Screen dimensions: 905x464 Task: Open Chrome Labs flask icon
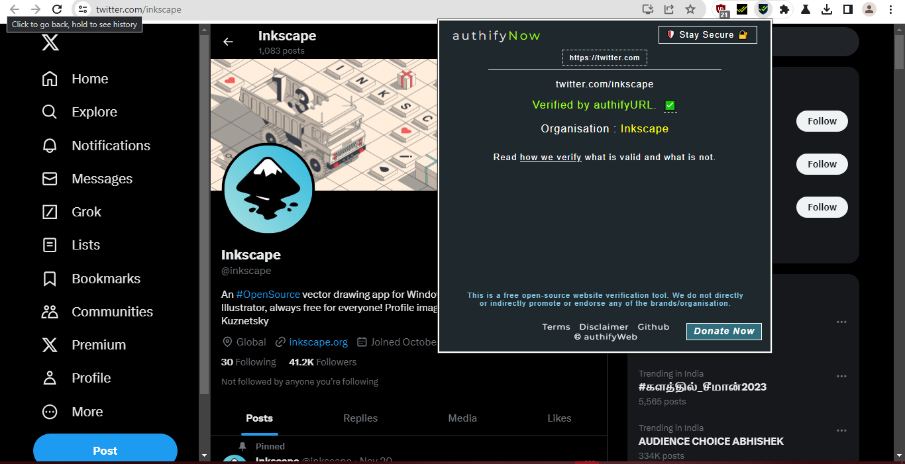pyautogui.click(x=806, y=9)
